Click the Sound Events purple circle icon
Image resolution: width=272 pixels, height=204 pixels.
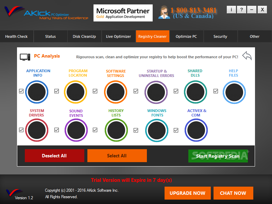[76, 130]
